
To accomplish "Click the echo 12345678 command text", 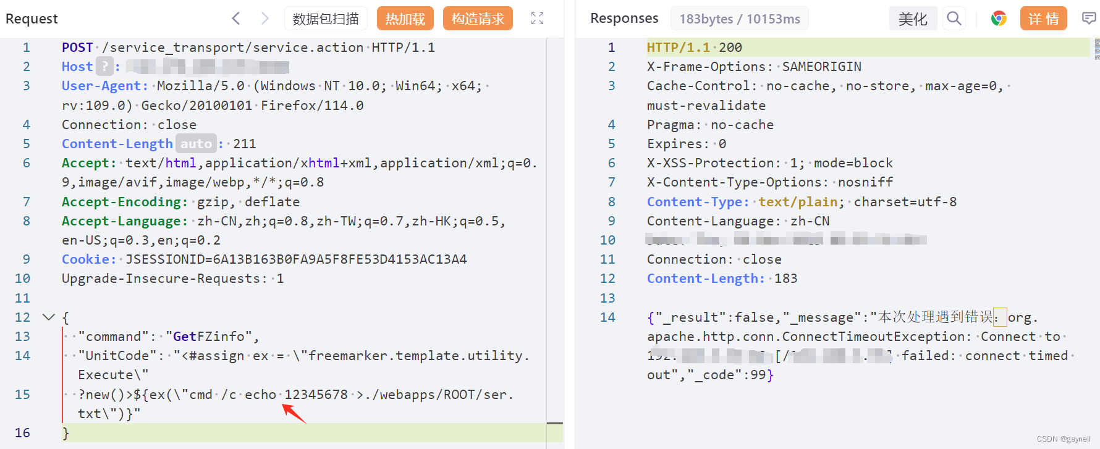I will [296, 394].
